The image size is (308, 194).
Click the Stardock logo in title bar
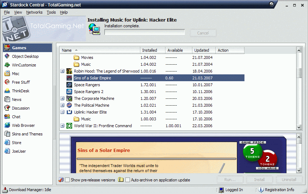coord(5,5)
